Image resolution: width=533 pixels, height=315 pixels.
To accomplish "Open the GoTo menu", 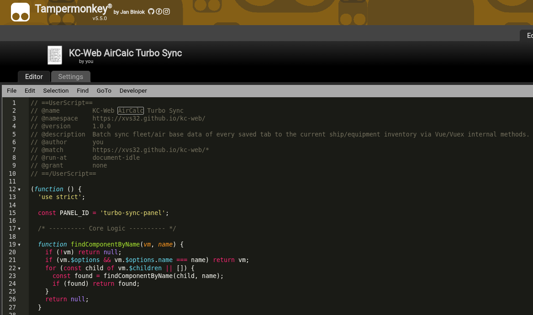I will tap(104, 91).
